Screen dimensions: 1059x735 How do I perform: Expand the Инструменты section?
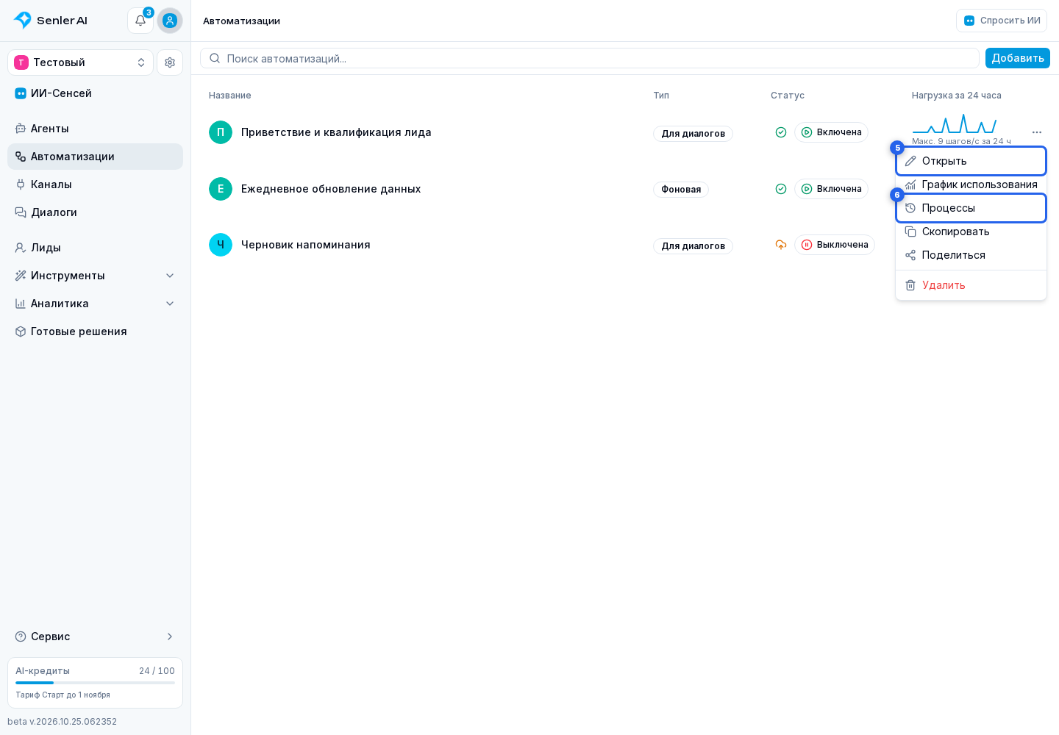[x=95, y=276]
